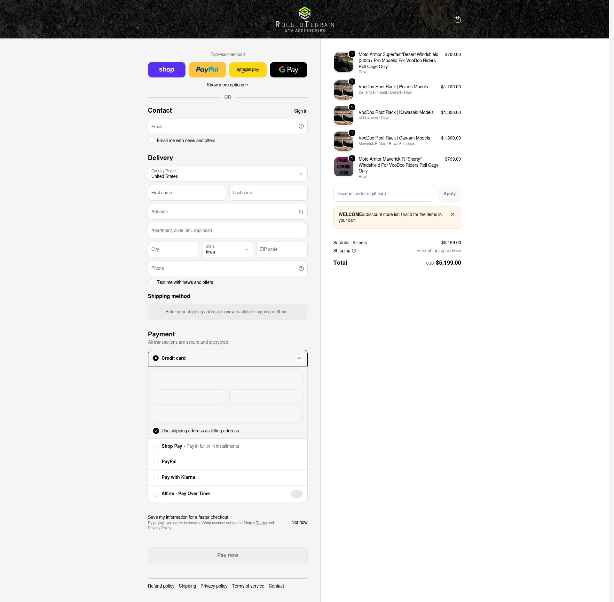This screenshot has height=602, width=614.
Task: Click the $700.00 Superfast Windshield price
Action: pos(453,55)
